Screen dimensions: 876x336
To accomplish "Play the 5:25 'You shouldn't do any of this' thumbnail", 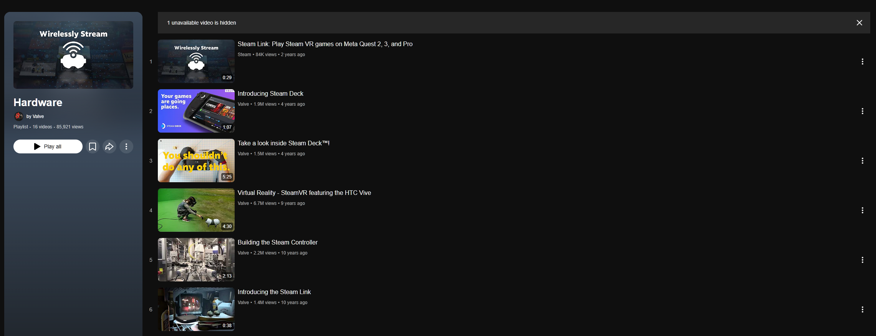I will point(196,161).
